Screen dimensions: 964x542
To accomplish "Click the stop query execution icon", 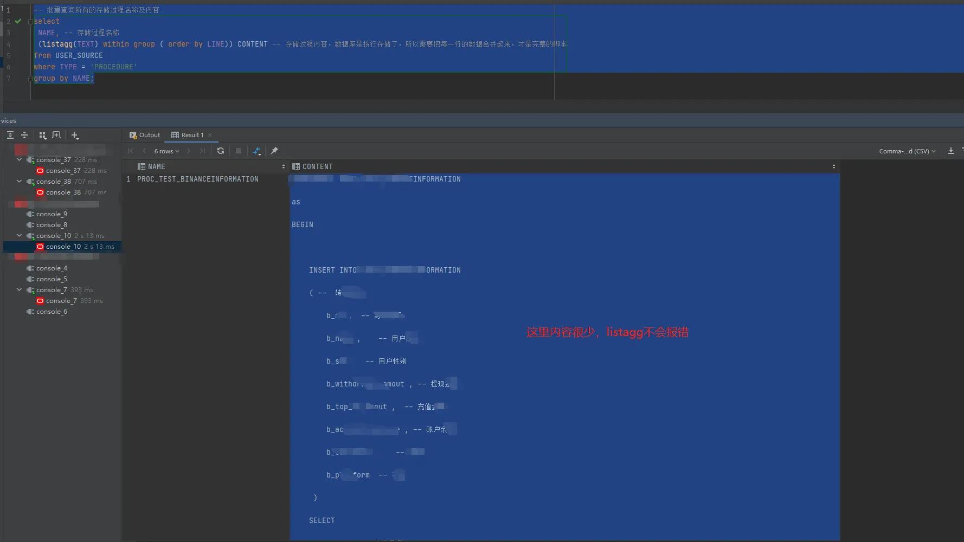I will point(239,151).
